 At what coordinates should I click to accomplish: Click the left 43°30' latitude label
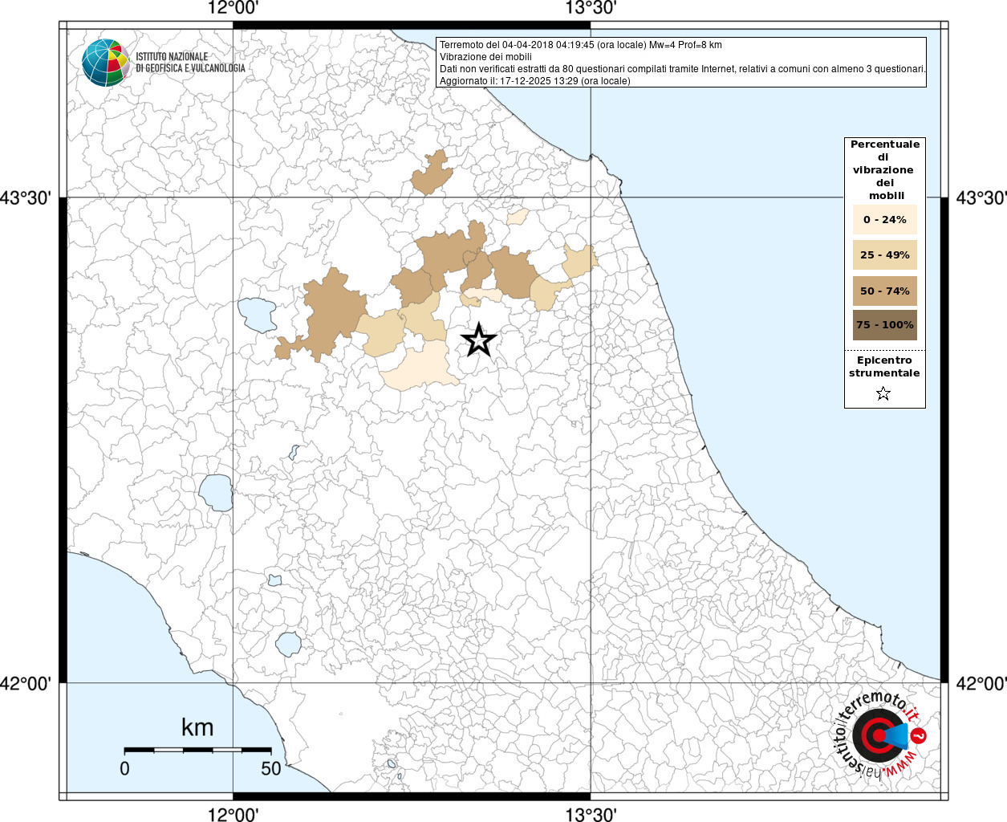[x=26, y=197]
